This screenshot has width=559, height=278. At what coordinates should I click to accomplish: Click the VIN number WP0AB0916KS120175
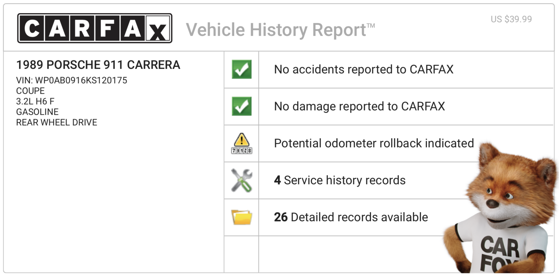81,80
